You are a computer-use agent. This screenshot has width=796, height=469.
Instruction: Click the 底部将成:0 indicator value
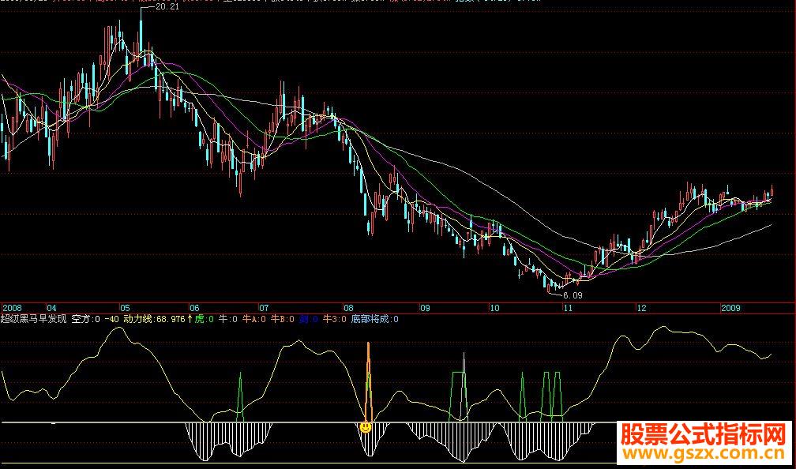pos(375,319)
